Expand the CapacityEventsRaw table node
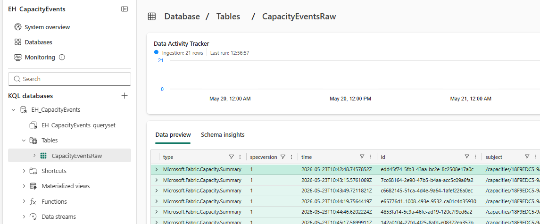Screen dimensions: 540x224 click(x=34, y=156)
